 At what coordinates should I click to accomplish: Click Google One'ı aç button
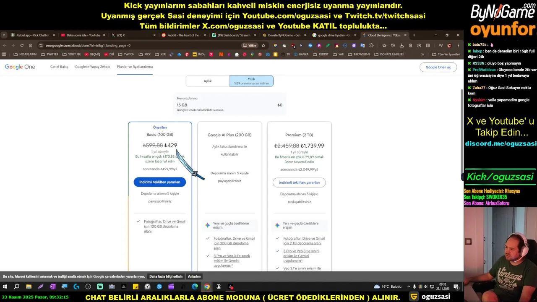point(438,67)
